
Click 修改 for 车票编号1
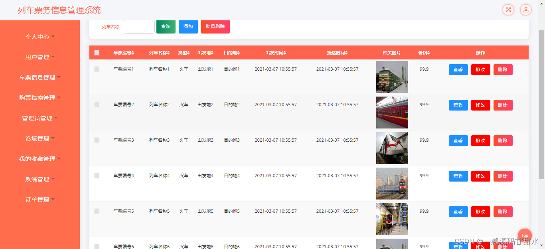[481, 70]
